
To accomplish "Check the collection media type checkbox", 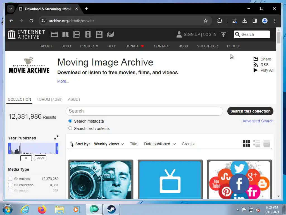I will [x=10, y=185].
